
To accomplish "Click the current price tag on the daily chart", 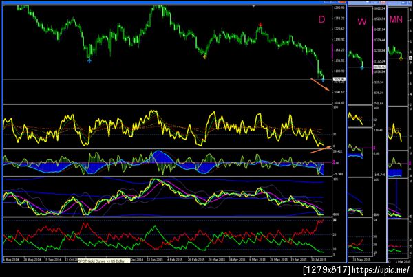I will tap(339, 79).
